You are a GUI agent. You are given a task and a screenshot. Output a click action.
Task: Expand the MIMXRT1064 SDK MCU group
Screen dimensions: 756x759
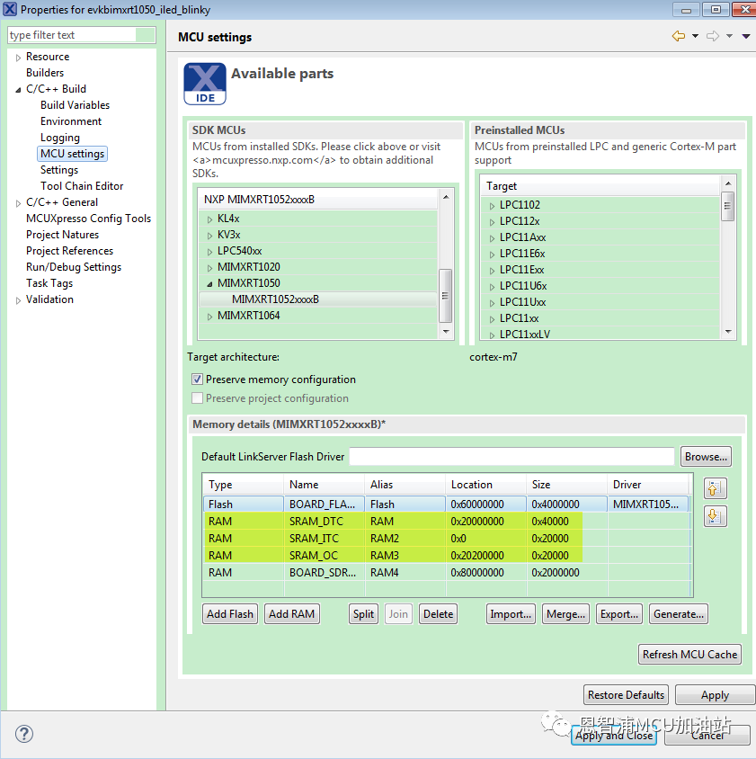pyautogui.click(x=209, y=317)
